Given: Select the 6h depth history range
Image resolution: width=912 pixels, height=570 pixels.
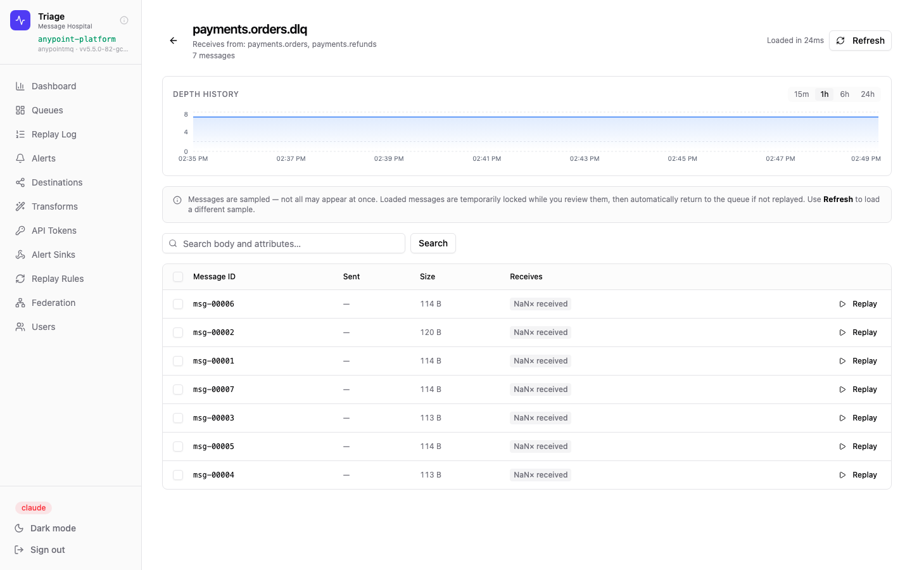Looking at the screenshot, I should click(844, 94).
